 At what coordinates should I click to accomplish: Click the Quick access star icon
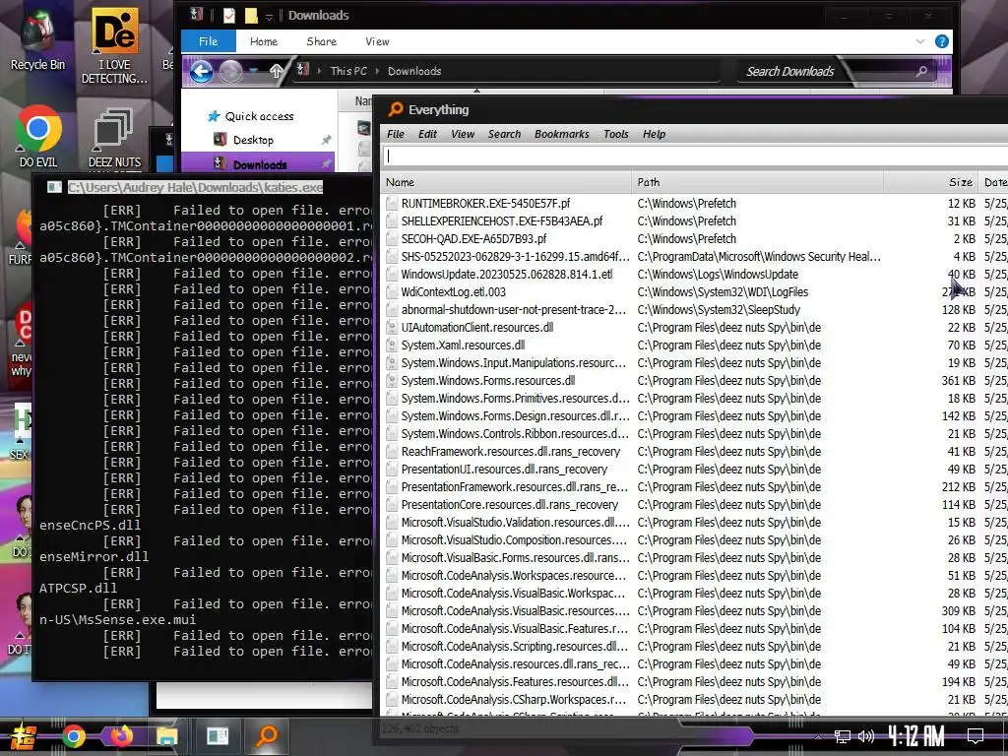point(214,116)
